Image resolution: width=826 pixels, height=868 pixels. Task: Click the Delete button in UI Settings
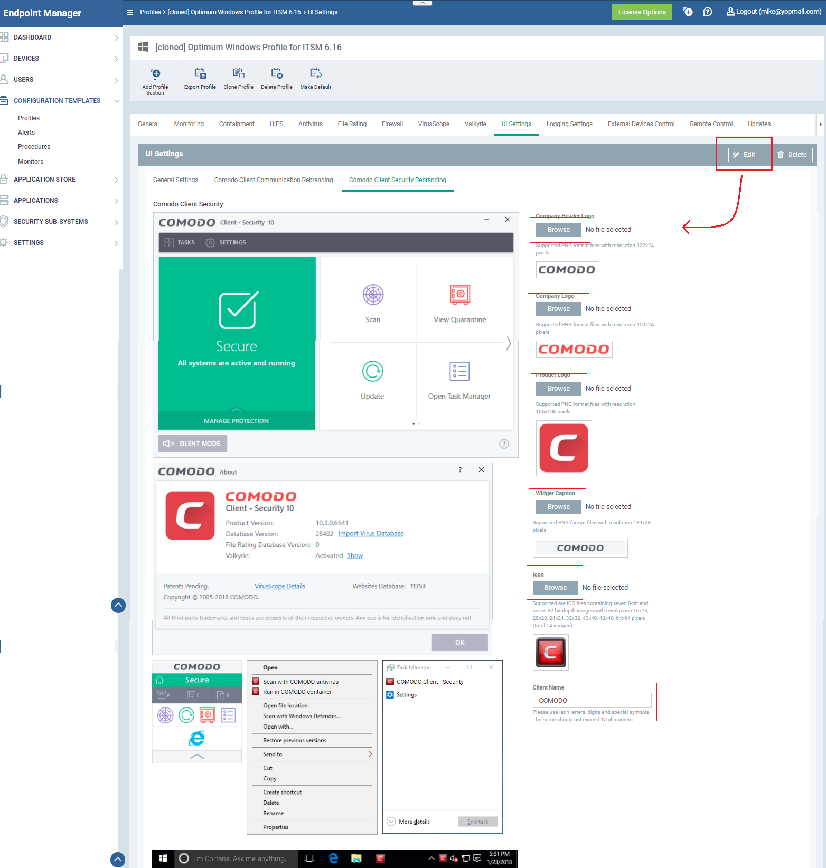792,155
